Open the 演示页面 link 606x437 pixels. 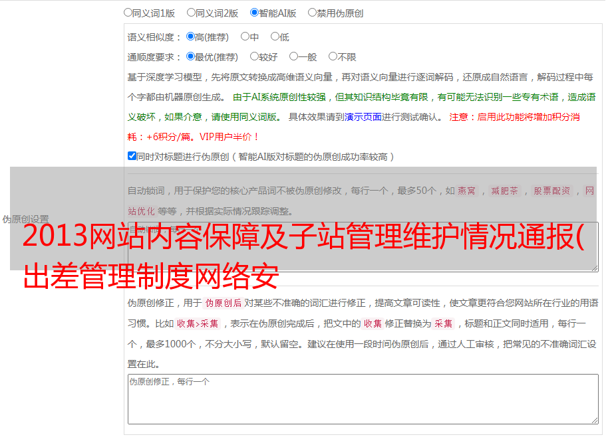coord(363,117)
